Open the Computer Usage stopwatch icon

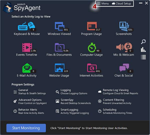[91, 48]
